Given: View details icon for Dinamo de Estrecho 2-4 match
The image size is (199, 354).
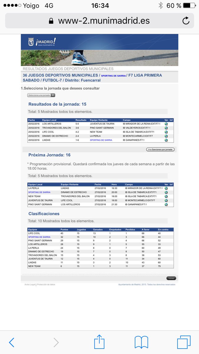Looking at the screenshot, I should tap(166, 136).
